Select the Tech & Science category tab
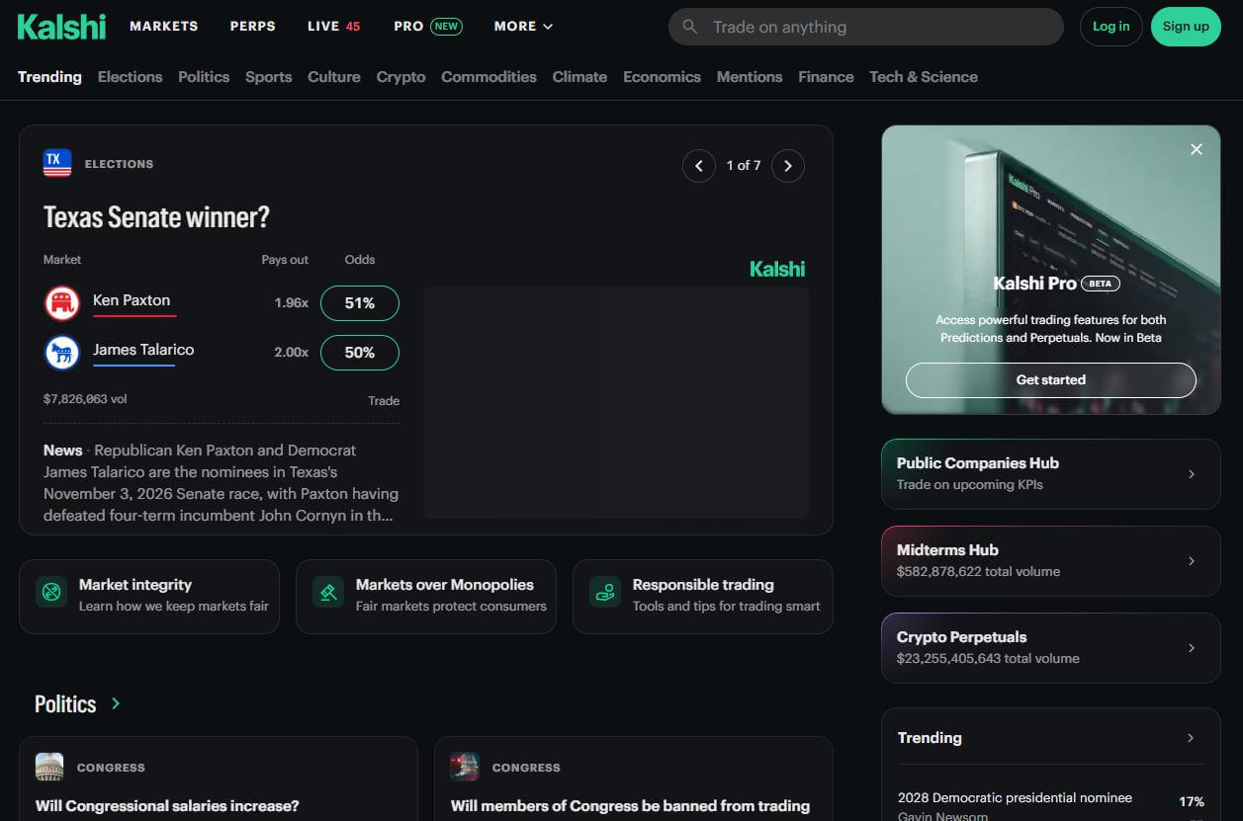1243x821 pixels. (924, 77)
